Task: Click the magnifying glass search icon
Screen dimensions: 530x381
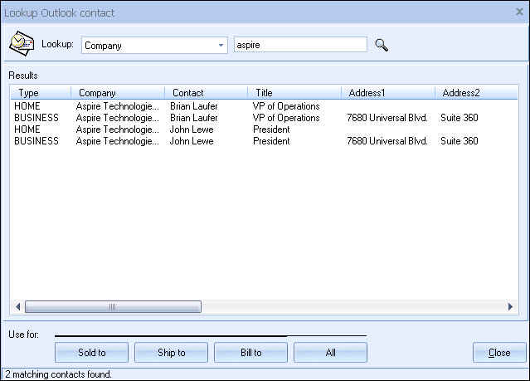Action: [382, 45]
